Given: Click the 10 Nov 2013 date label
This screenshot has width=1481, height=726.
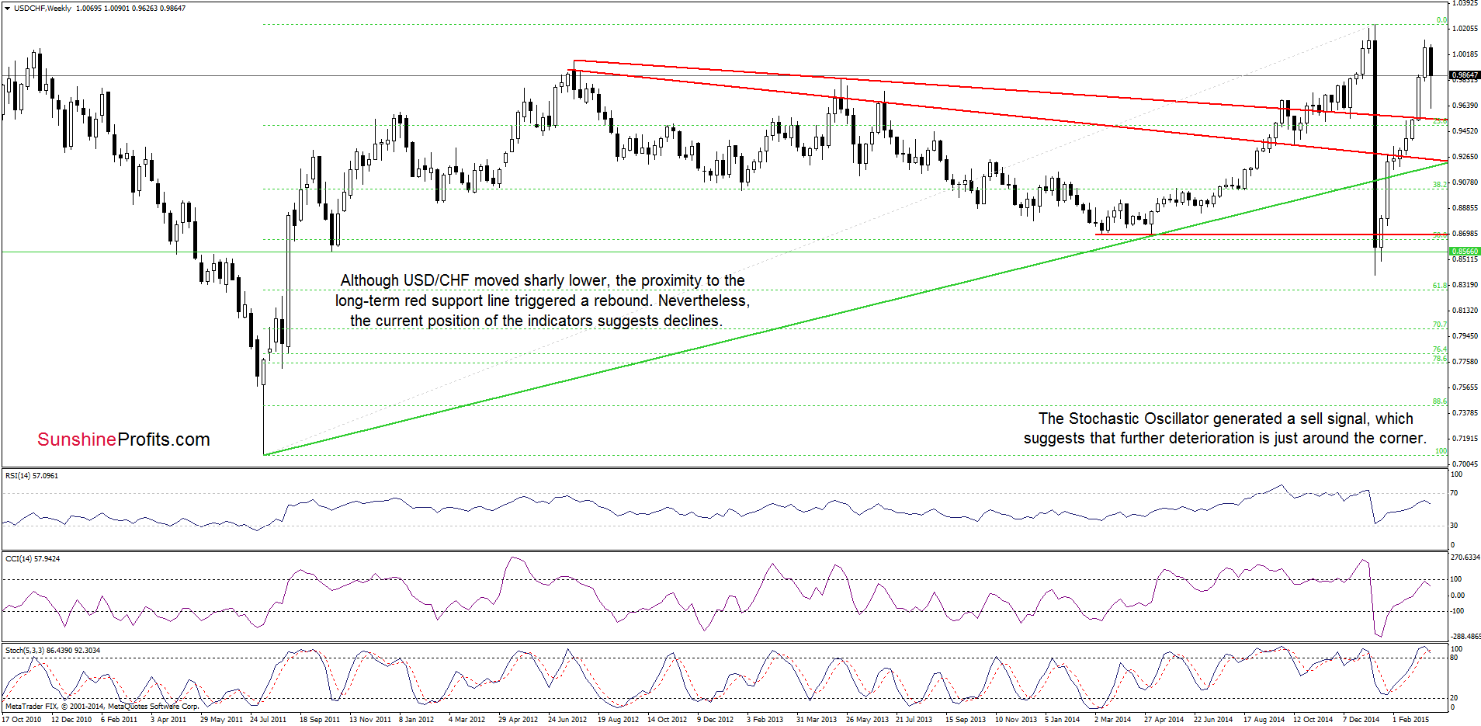Looking at the screenshot, I should point(1016,719).
